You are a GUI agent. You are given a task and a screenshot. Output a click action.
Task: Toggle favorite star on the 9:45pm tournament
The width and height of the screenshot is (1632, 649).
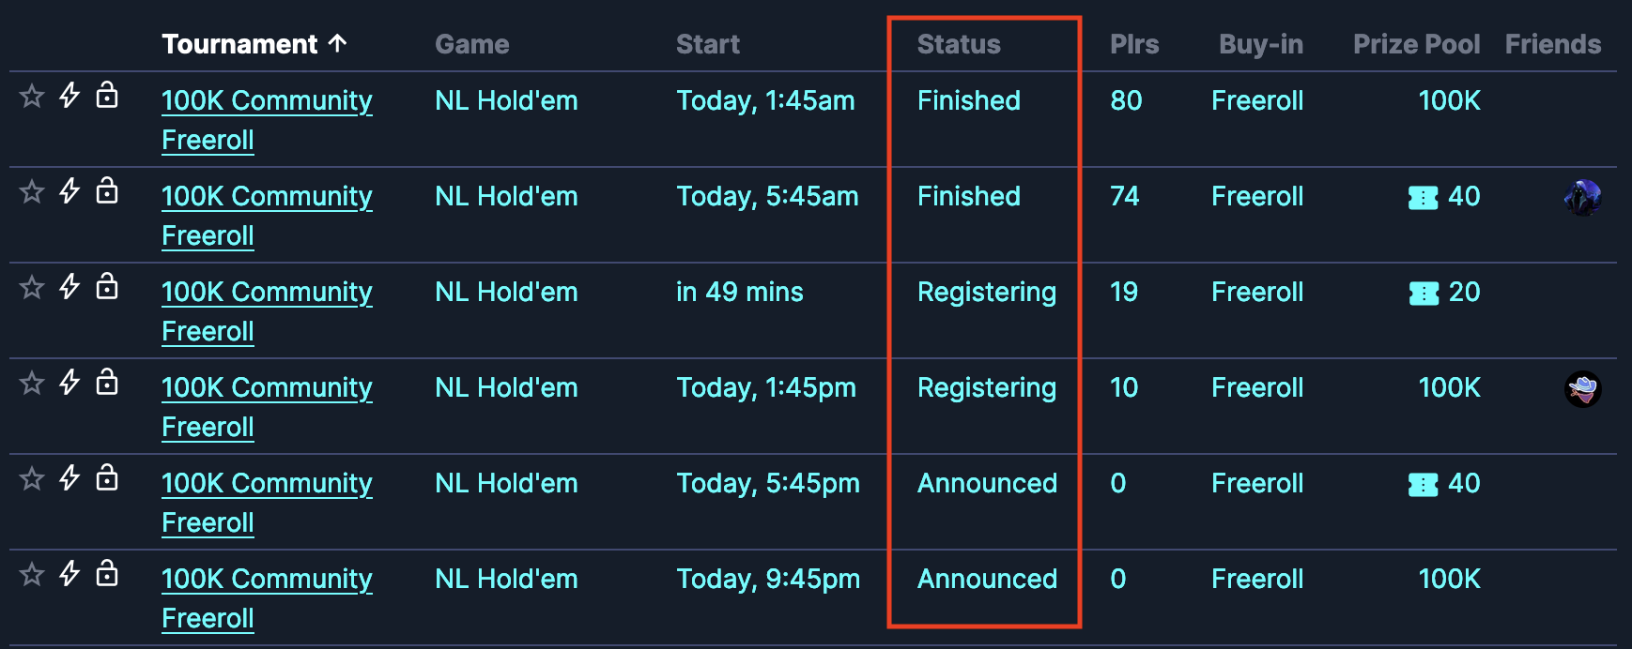[32, 574]
